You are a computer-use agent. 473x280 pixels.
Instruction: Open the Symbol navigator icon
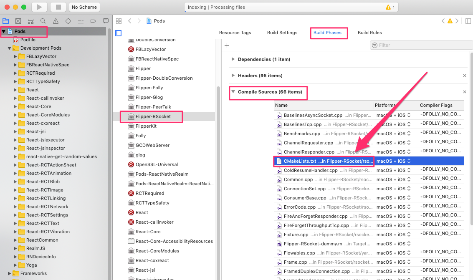click(x=30, y=21)
